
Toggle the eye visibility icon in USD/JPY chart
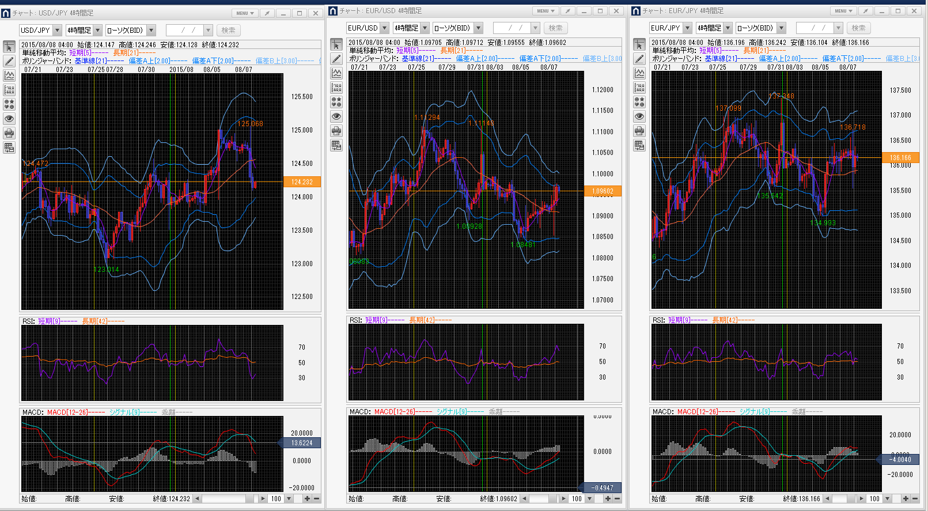pos(9,119)
